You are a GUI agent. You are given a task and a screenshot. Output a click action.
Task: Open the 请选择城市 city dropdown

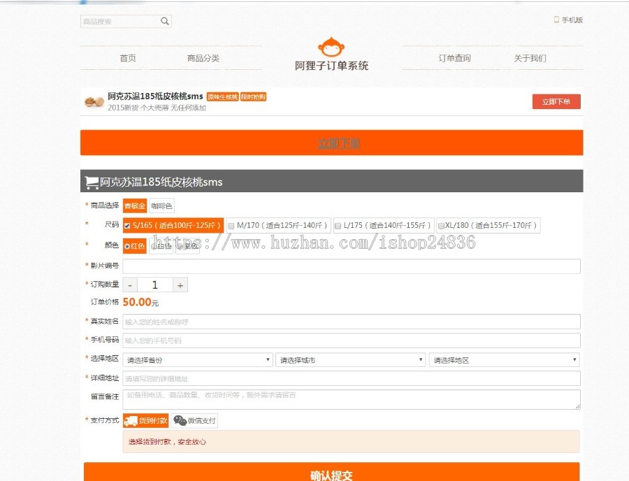(x=349, y=359)
